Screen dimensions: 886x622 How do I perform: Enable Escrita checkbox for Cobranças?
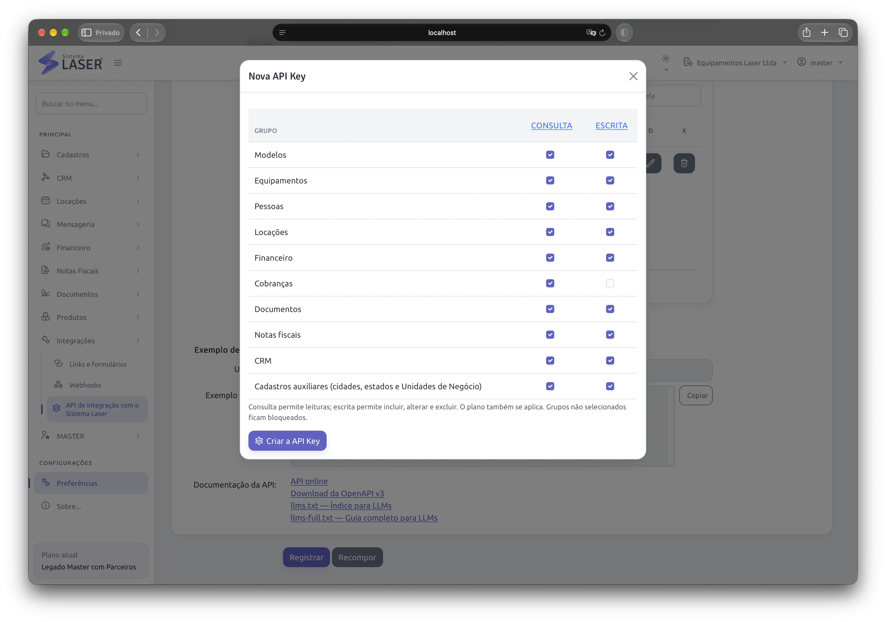610,283
